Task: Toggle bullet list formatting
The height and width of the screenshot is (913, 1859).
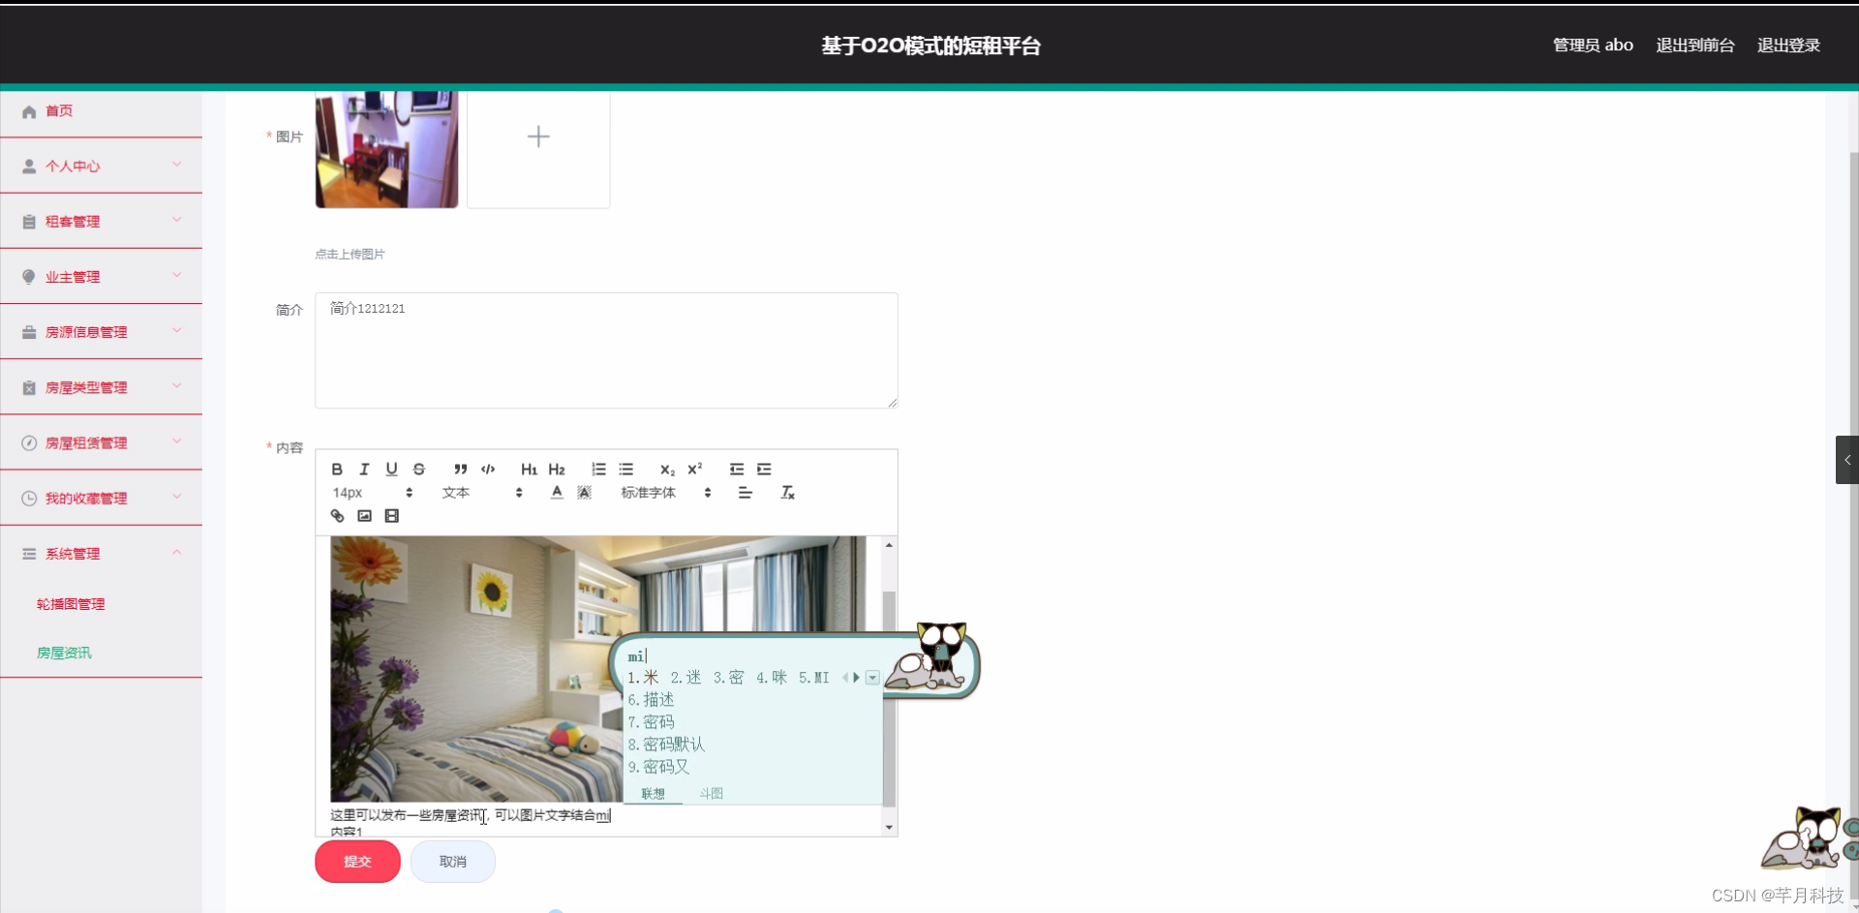Action: 626,469
